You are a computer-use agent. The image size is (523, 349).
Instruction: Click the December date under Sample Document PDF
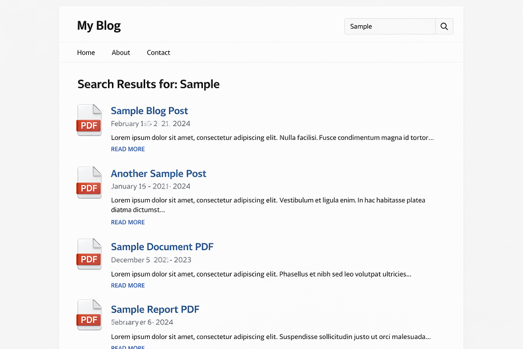point(151,260)
